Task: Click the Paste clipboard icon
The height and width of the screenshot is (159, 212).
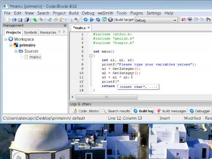Action: tap(62, 19)
